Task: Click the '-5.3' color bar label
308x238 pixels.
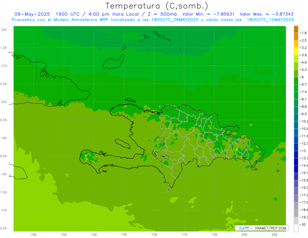Action: (303, 70)
